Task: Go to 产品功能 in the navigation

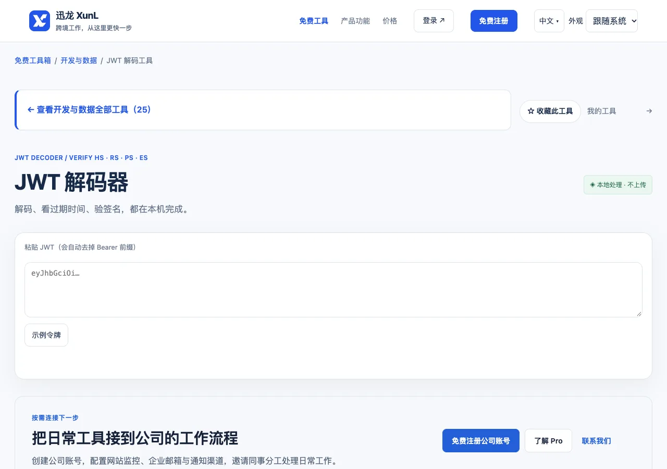Action: [x=355, y=21]
